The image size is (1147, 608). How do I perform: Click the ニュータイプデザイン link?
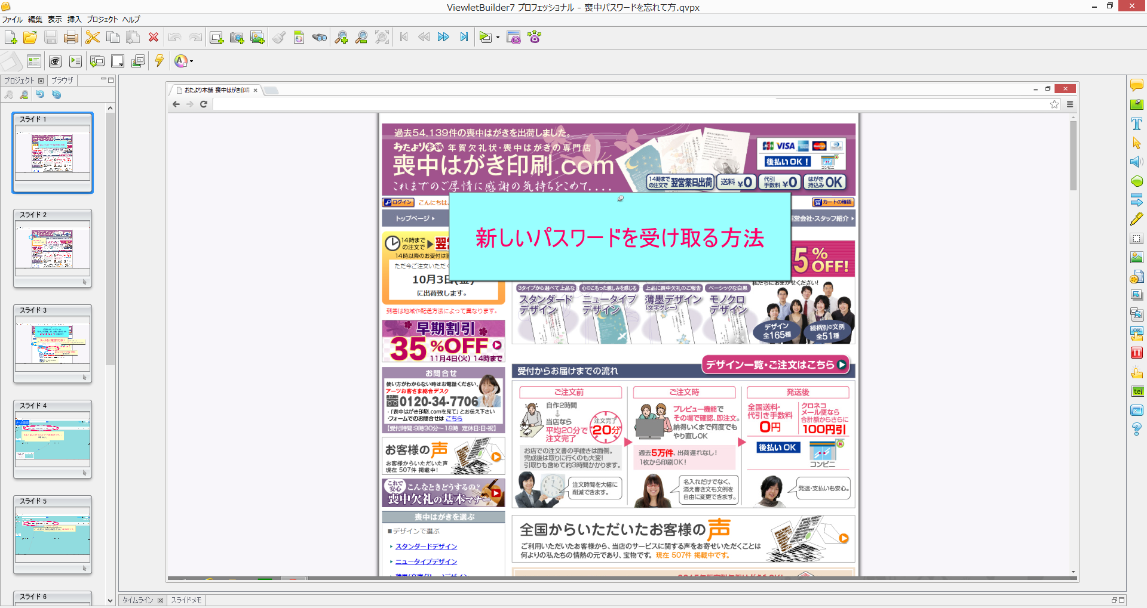tap(426, 562)
